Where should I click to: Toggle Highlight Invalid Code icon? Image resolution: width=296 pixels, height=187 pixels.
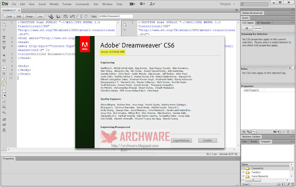pyautogui.click(x=4, y=73)
